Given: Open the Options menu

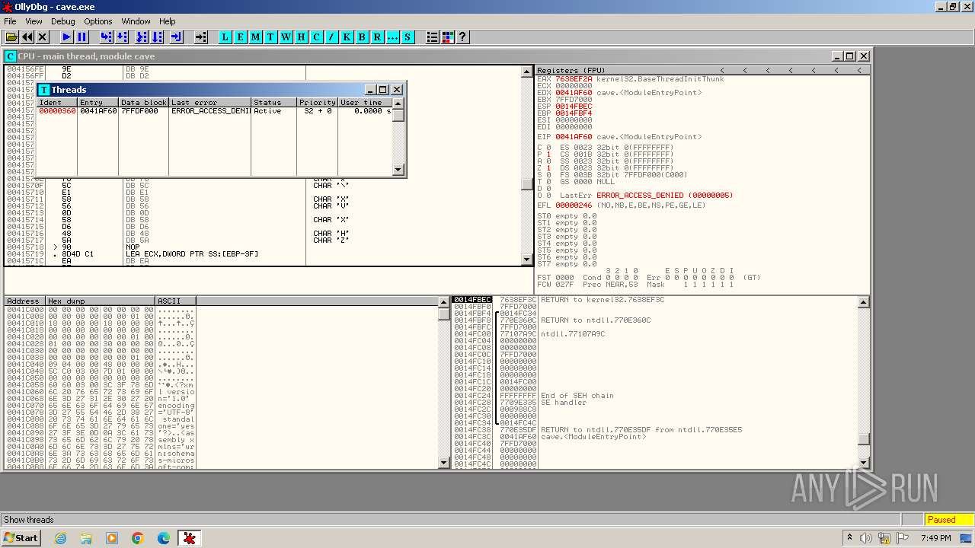Looking at the screenshot, I should click(97, 21).
